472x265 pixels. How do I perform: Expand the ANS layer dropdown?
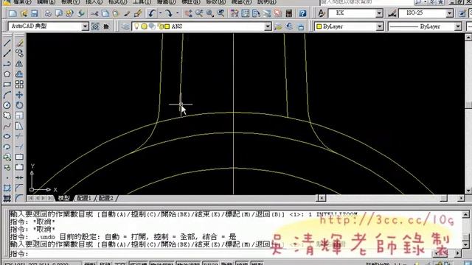(268, 26)
